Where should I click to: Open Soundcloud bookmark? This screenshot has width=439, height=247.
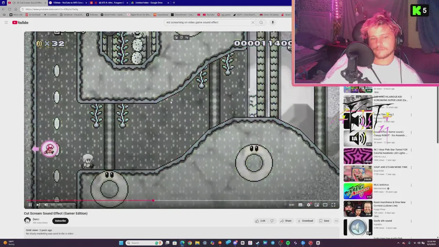pyautogui.click(x=161, y=15)
